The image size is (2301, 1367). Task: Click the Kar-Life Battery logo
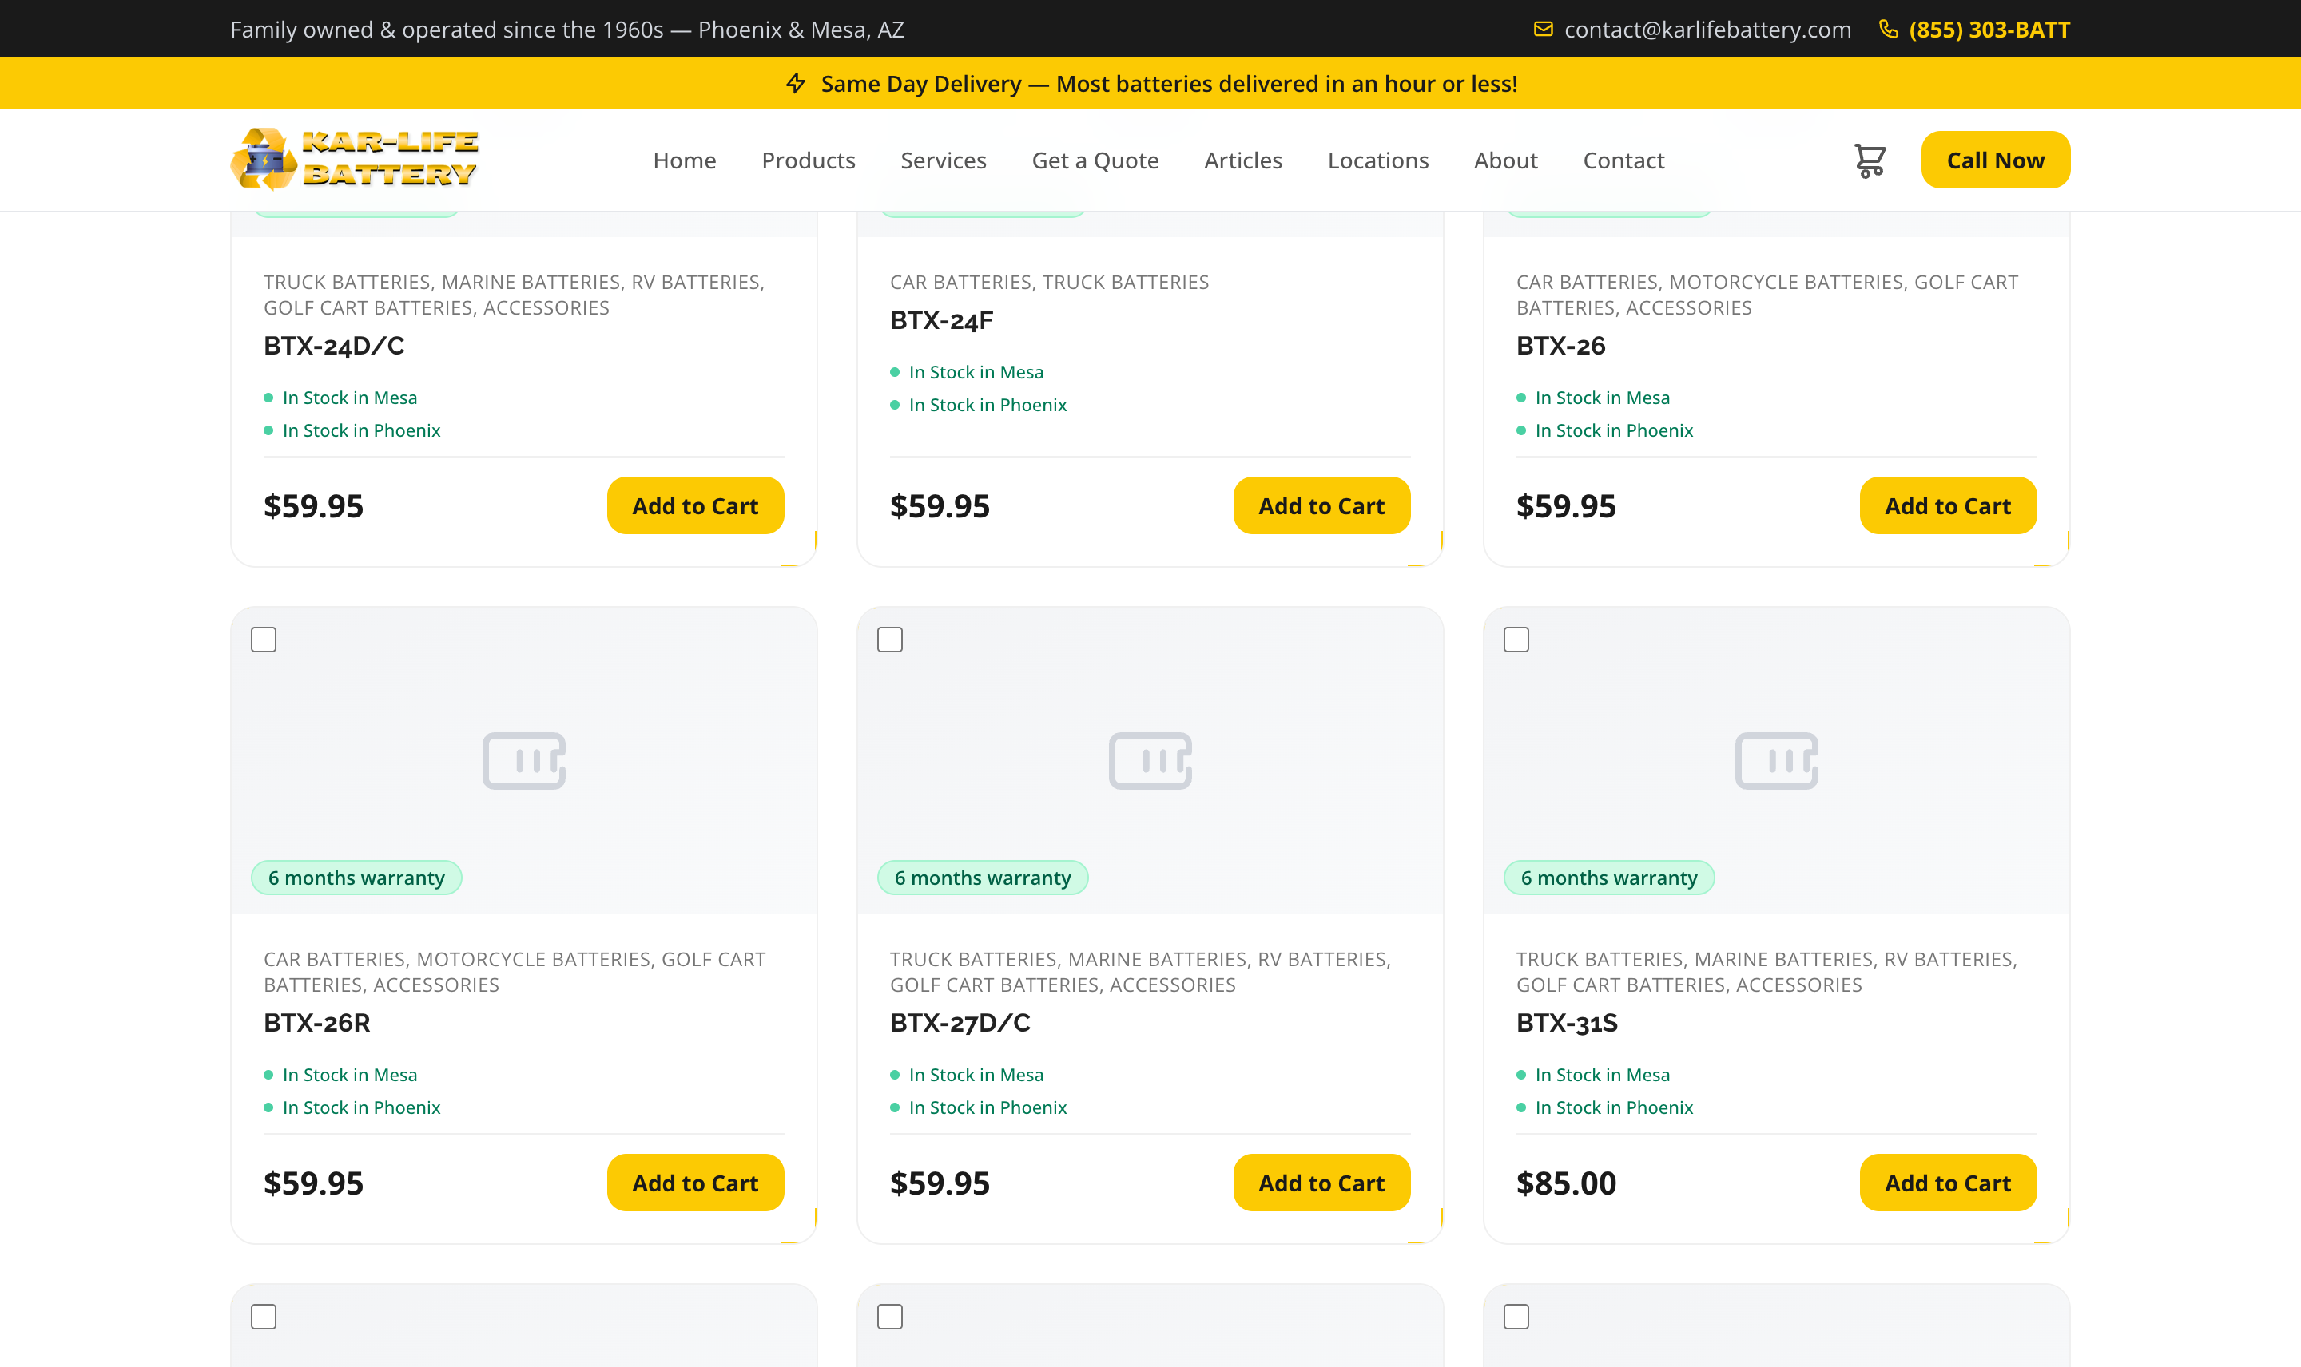coord(354,160)
